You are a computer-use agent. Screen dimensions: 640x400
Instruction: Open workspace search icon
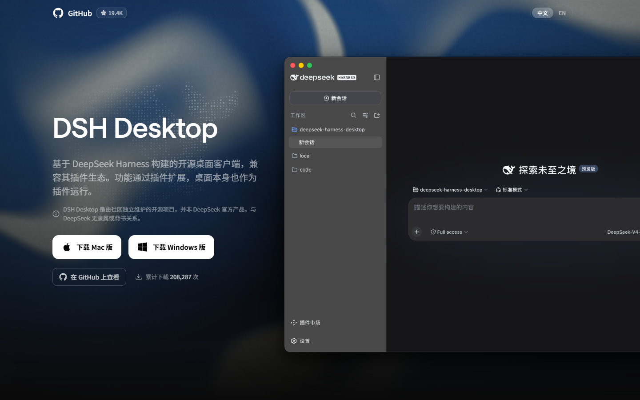pos(353,115)
